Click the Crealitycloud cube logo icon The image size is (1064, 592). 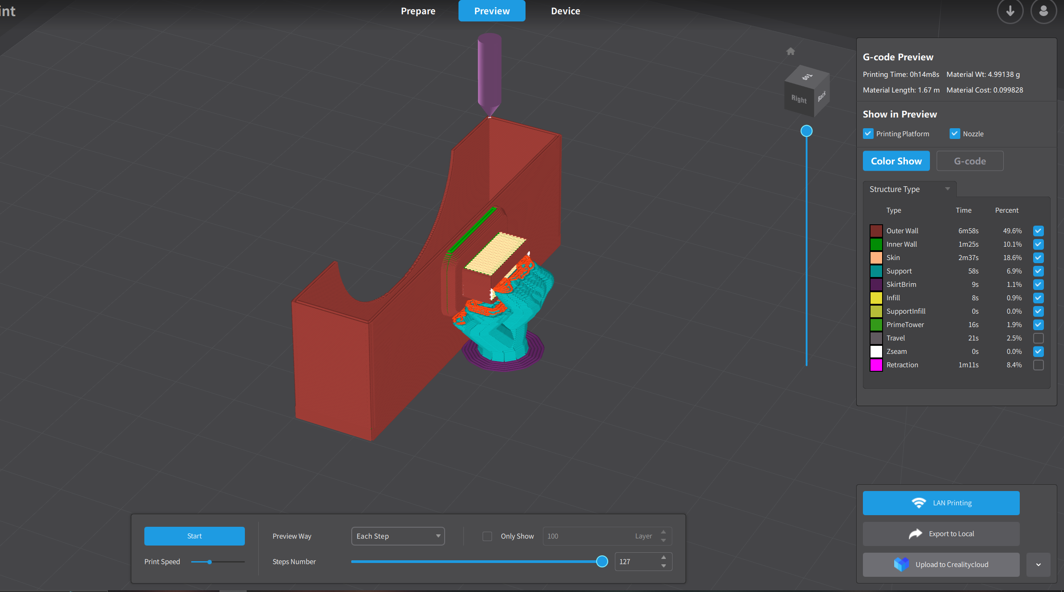[x=901, y=564]
